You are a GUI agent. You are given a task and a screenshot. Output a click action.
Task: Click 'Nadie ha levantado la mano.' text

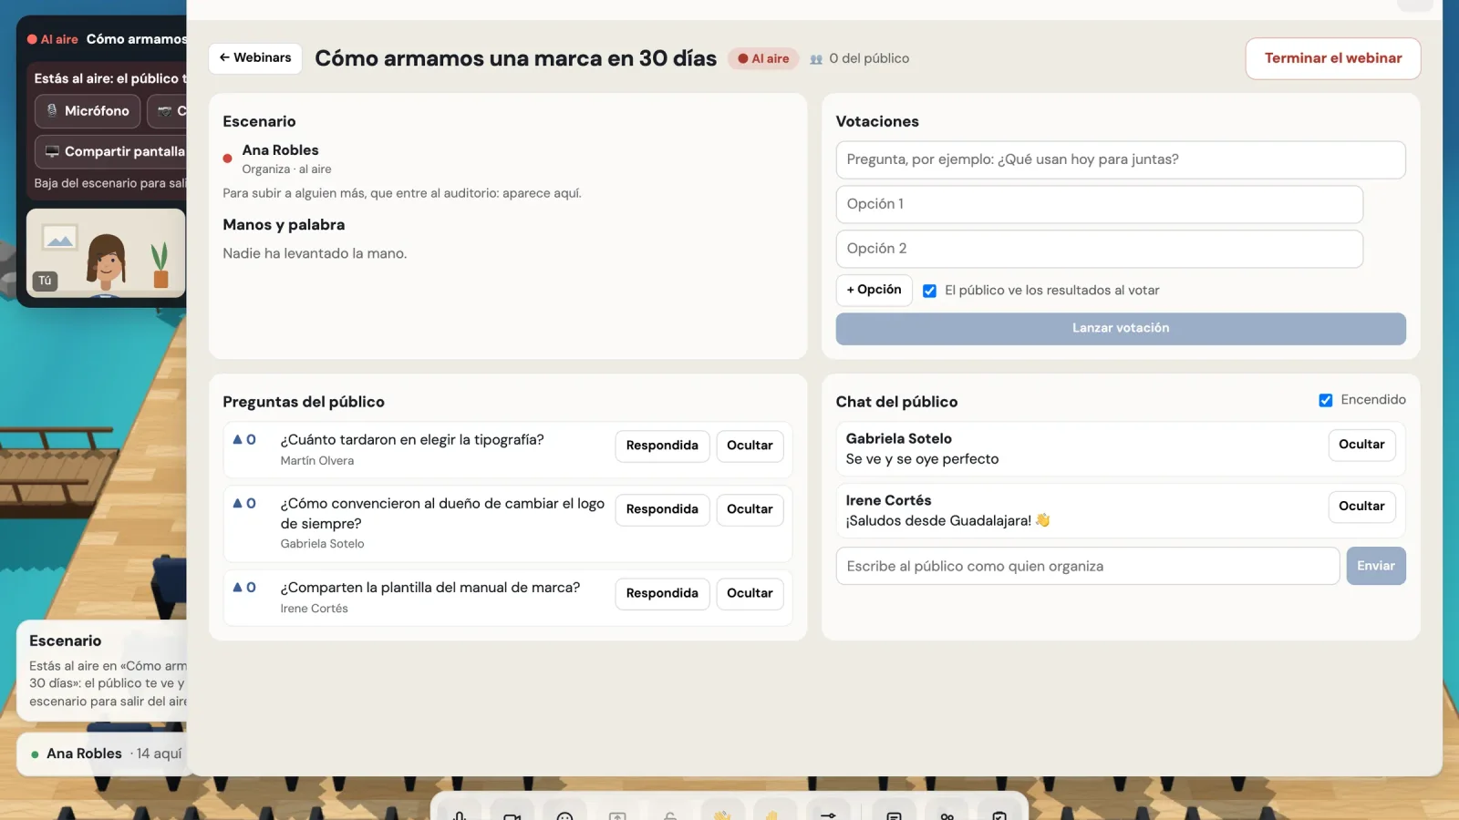click(x=315, y=253)
